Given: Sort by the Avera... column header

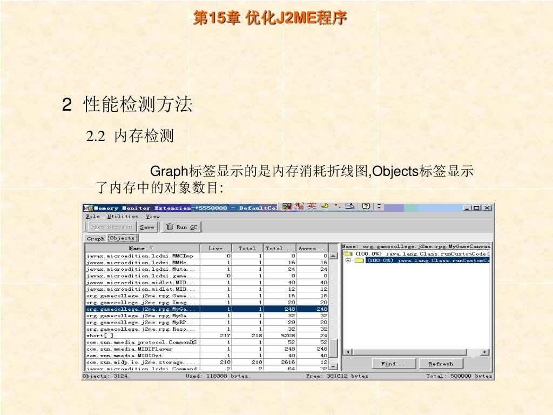Looking at the screenshot, I should [x=312, y=248].
